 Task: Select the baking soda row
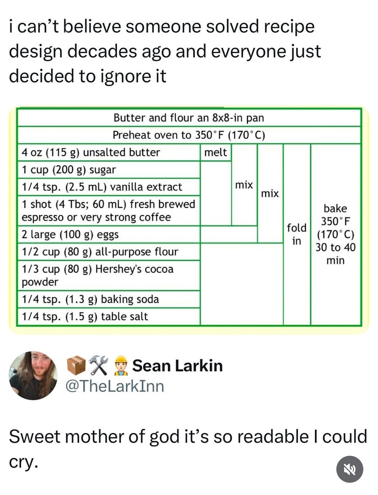108,299
